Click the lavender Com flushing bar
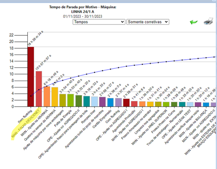Screen dimensions: 217x169 pos(118,102)
